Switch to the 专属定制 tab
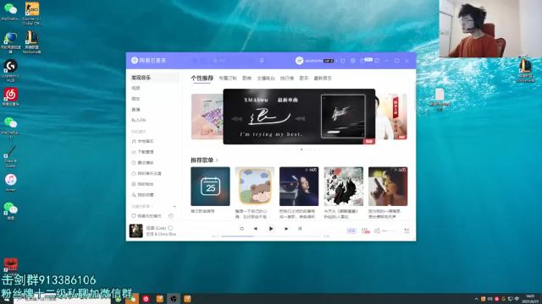 228,79
